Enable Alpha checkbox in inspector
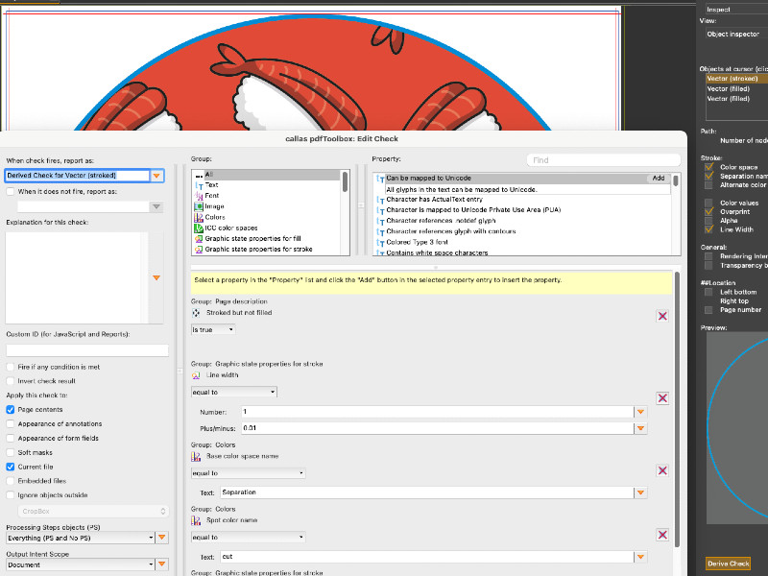Screen dimensions: 768x576 click(708, 221)
